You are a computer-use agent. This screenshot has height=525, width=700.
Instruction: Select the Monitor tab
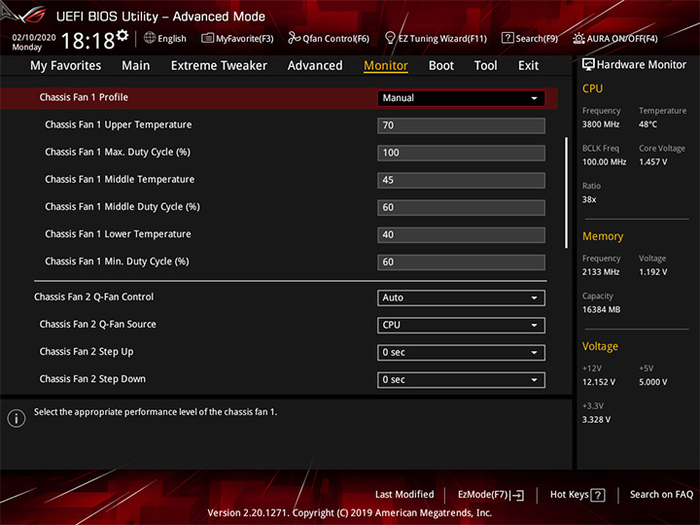pyautogui.click(x=386, y=66)
